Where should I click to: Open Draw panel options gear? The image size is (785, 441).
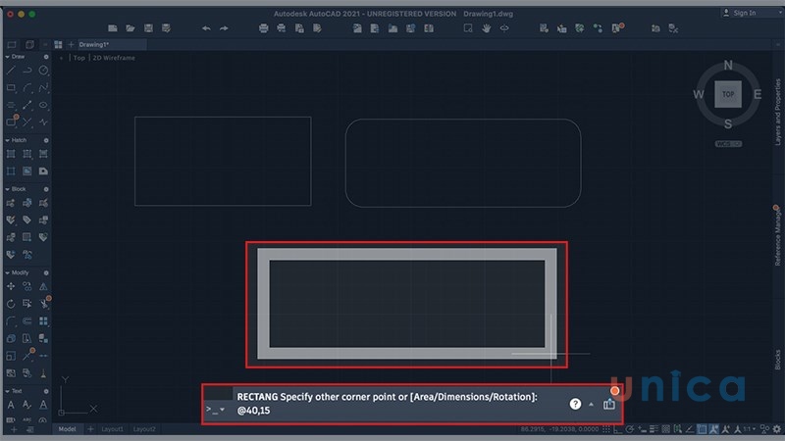46,57
